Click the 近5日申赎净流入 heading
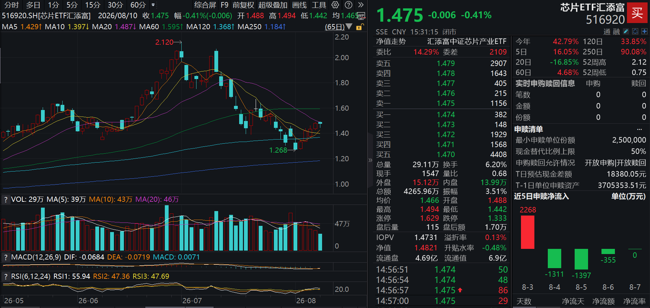650x308 pixels. coord(541,196)
